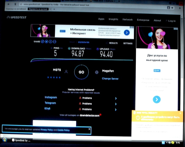Open Cookie Policy link

[63, 130]
